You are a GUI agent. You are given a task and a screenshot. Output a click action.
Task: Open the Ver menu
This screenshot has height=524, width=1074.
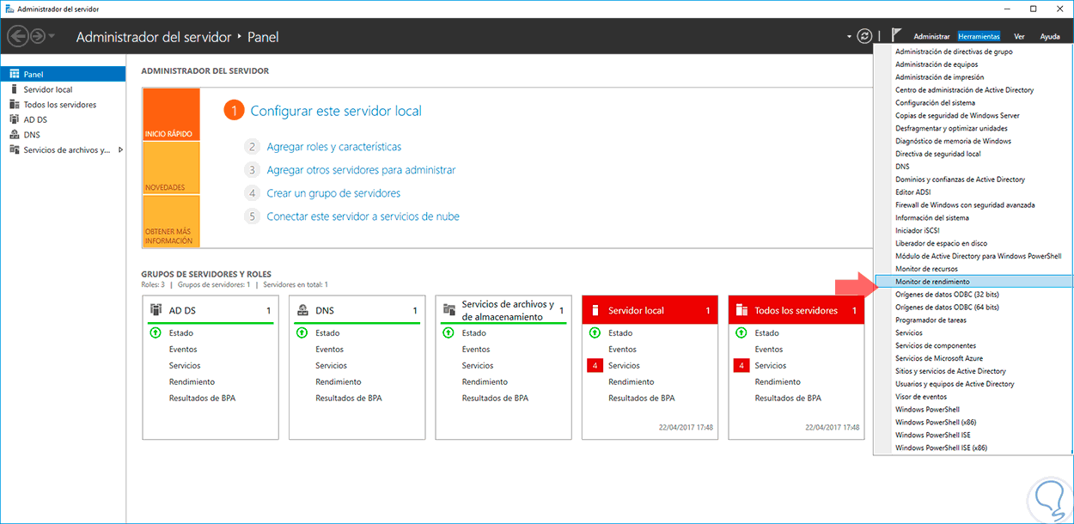click(x=1019, y=37)
